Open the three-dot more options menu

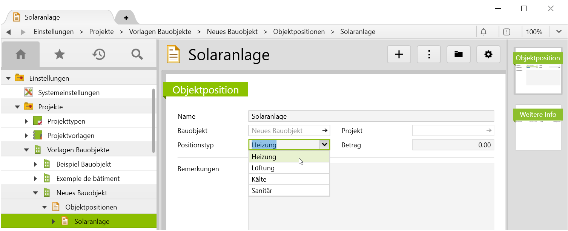point(429,55)
